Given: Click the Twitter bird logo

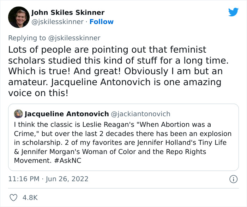Looking at the screenshot, I should pyautogui.click(x=233, y=12).
